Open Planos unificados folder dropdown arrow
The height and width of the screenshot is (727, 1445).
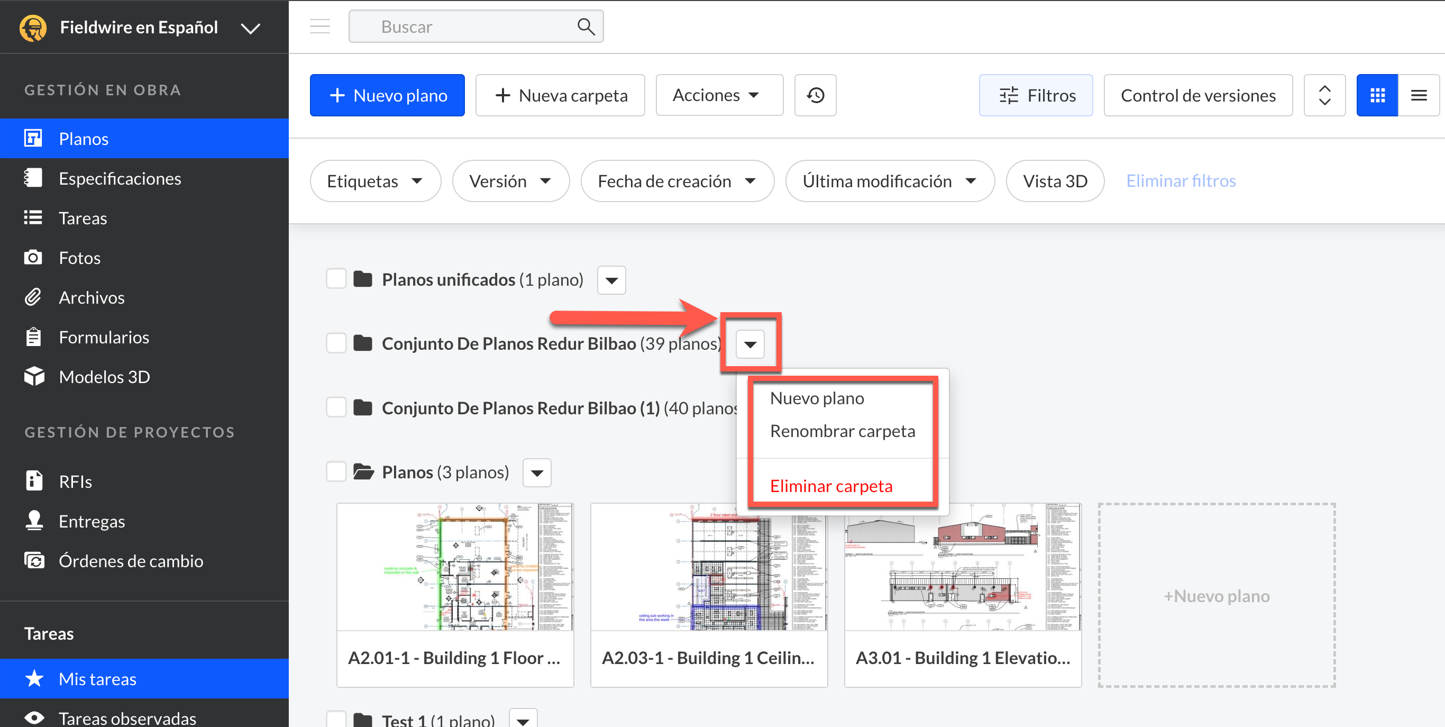coord(611,280)
